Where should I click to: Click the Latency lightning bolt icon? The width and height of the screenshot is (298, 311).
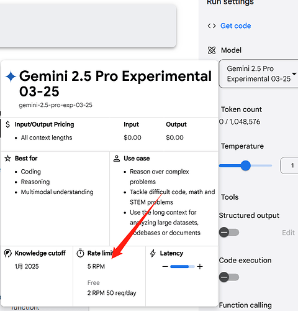pyautogui.click(x=153, y=253)
